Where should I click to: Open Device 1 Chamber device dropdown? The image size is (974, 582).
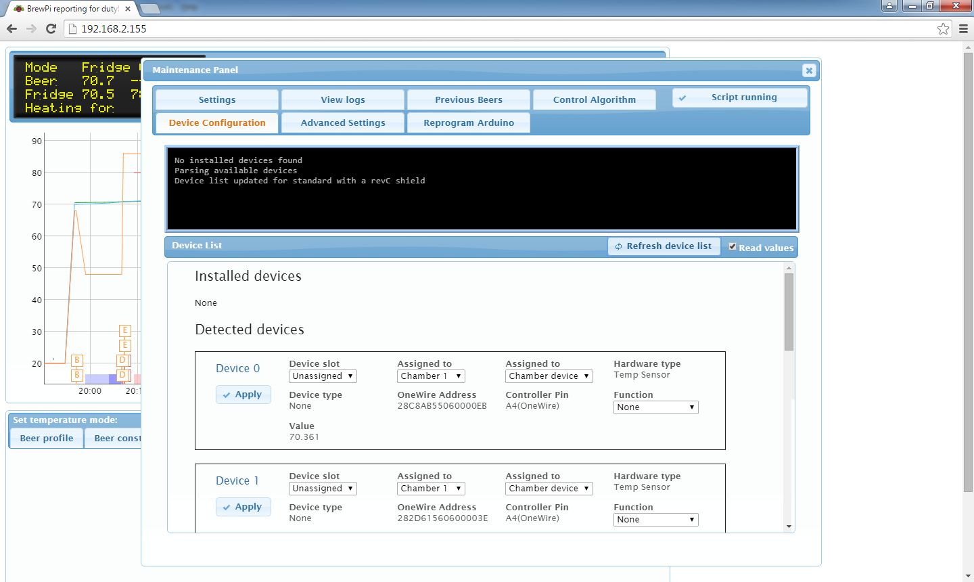549,489
